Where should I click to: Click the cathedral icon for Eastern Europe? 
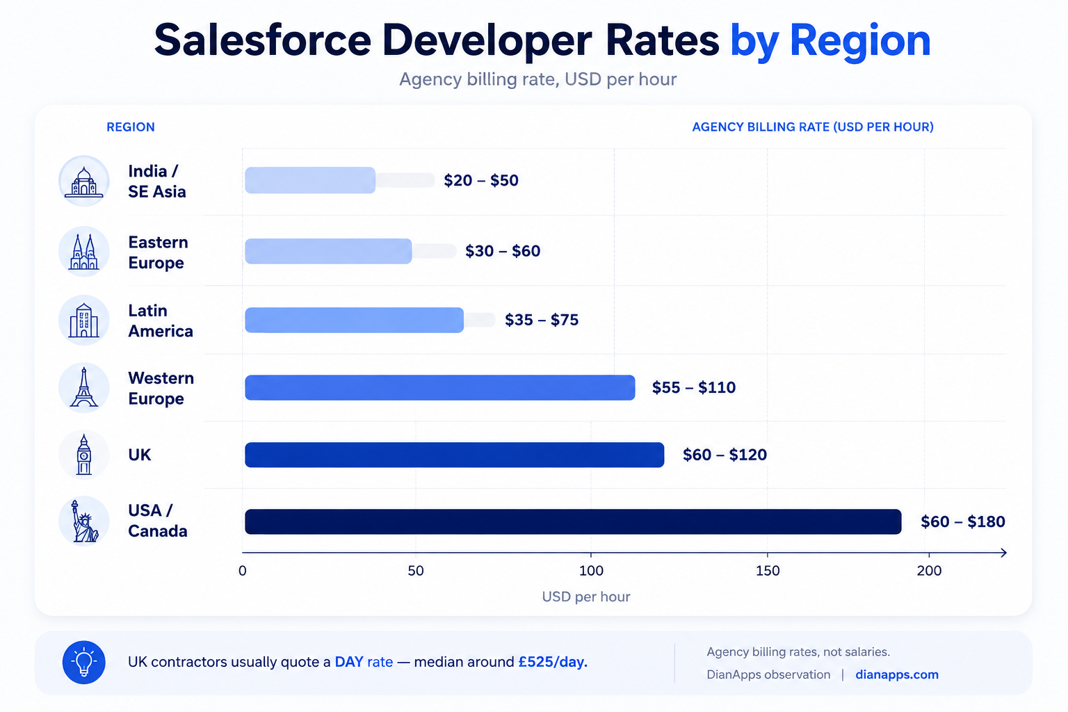(x=84, y=251)
